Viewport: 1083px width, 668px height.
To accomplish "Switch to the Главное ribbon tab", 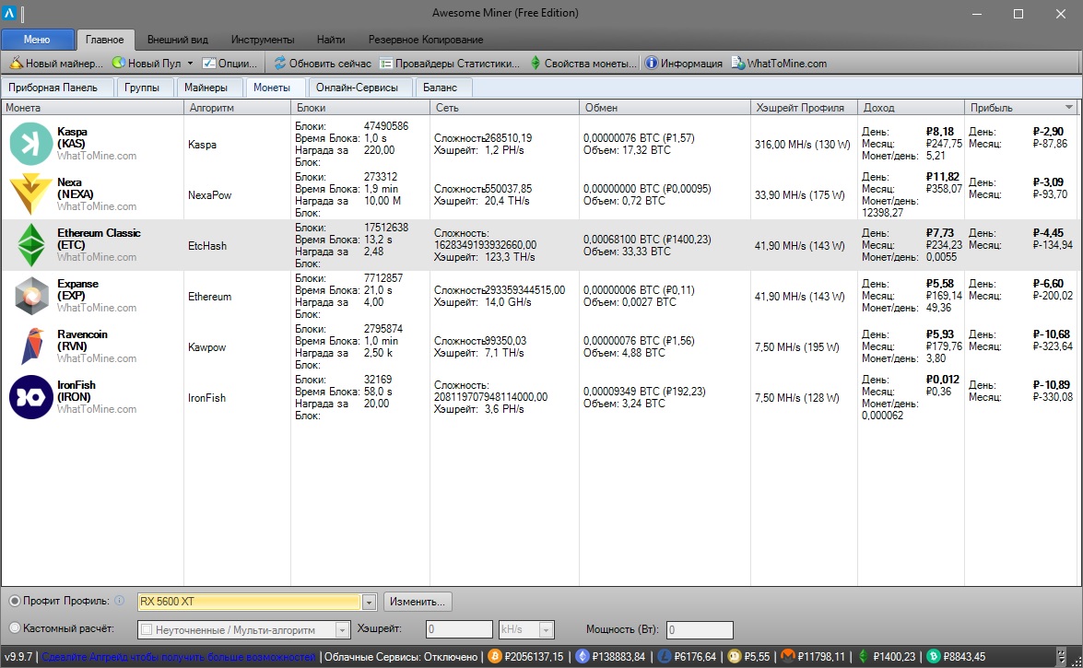I will 105,40.
